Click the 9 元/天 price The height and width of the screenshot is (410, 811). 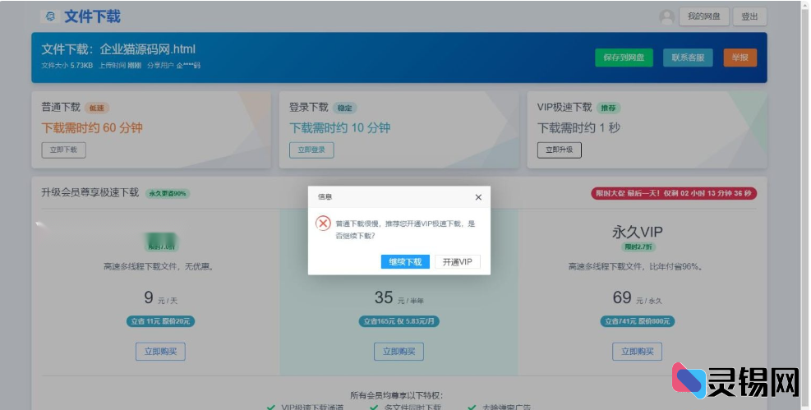[160, 297]
